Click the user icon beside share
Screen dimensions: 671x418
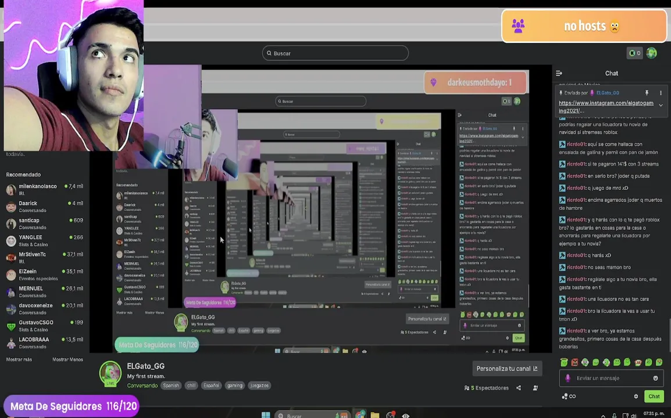(536, 388)
